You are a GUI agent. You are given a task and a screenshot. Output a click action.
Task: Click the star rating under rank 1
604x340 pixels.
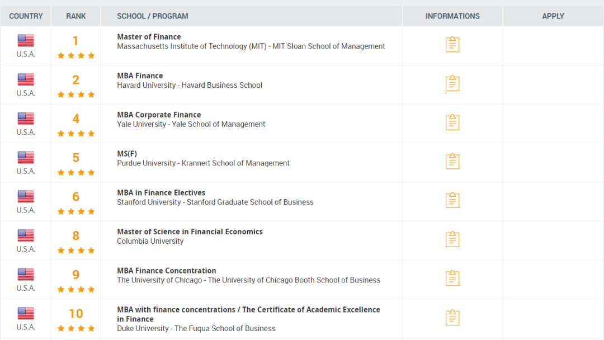(x=76, y=55)
